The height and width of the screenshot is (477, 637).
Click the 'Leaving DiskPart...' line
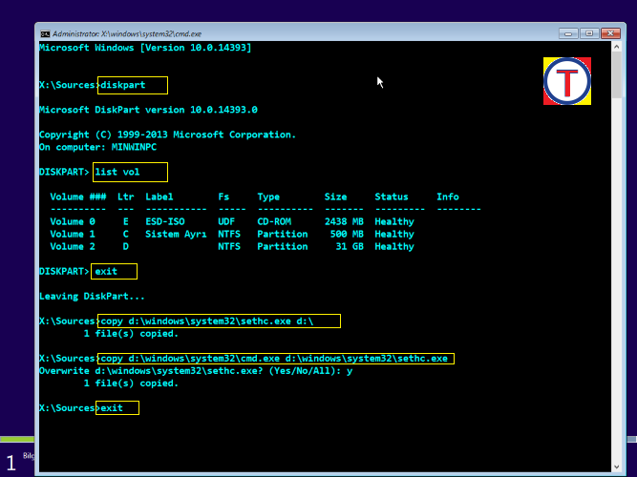[x=92, y=297]
